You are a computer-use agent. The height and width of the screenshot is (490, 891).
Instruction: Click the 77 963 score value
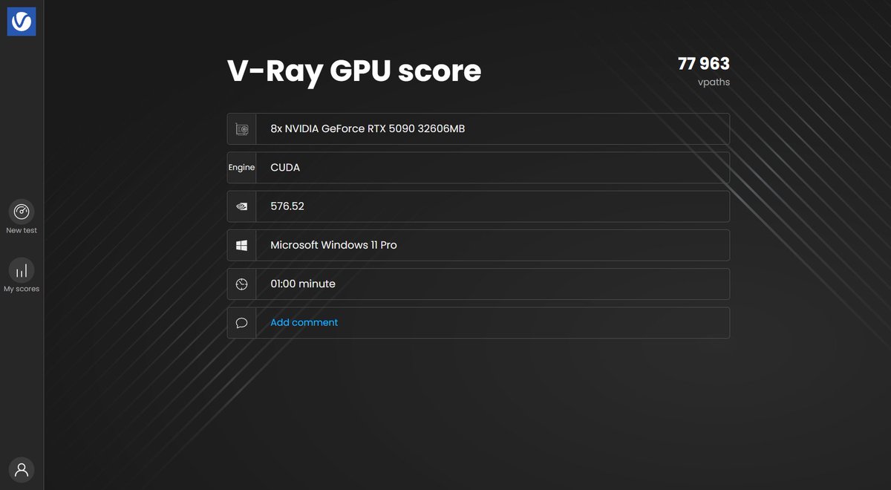click(x=704, y=64)
